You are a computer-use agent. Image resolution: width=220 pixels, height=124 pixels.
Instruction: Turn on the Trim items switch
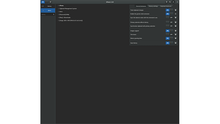click(169, 35)
